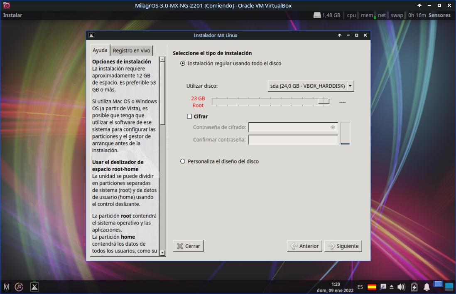Click the speaker volume icon in taskbar
456x294 pixels.
pos(401,287)
